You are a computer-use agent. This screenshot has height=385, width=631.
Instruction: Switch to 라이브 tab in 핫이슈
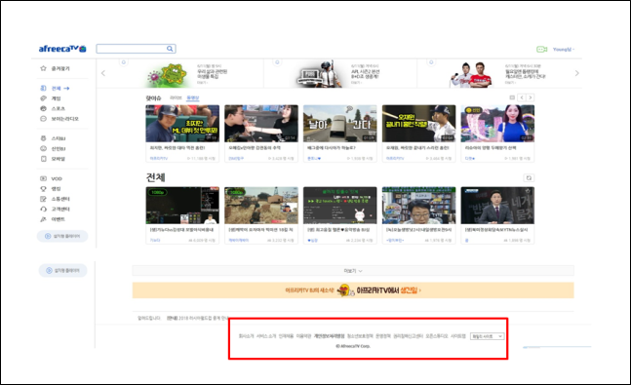pos(176,97)
